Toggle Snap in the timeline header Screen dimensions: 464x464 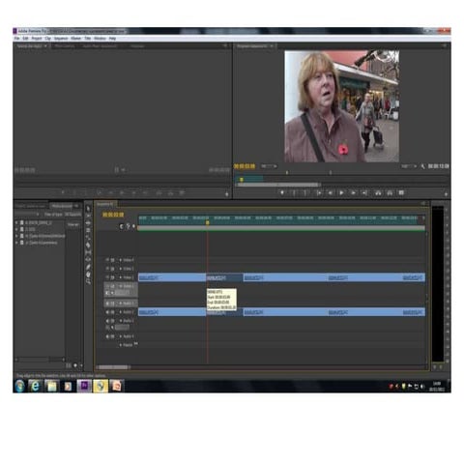point(121,226)
